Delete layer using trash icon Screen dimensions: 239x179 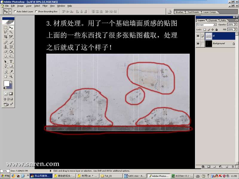(x=233, y=166)
